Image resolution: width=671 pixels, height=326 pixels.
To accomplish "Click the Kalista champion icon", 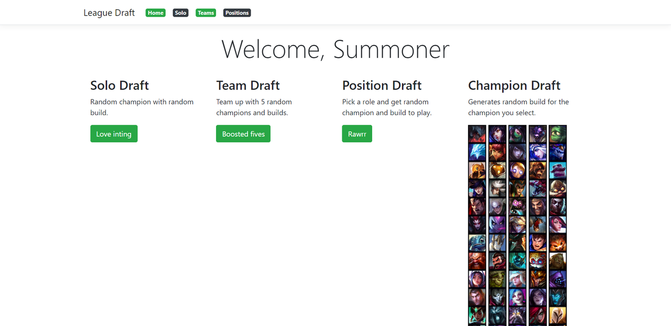I will point(558,297).
